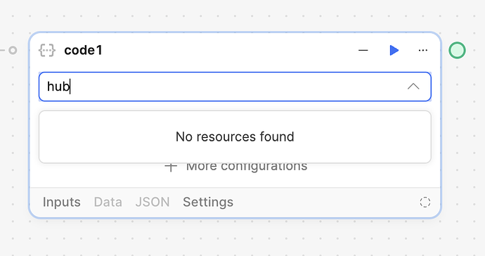Click the plus icon beside More configurations
This screenshot has height=256, width=485.
coord(171,167)
